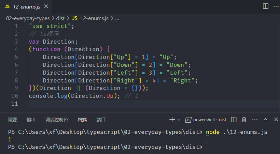Click console.log on line 10

pos(48,96)
